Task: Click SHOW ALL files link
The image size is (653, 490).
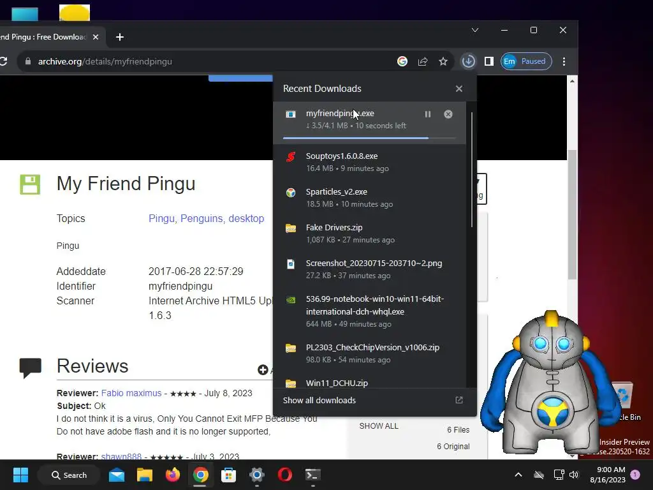Action: (x=379, y=426)
